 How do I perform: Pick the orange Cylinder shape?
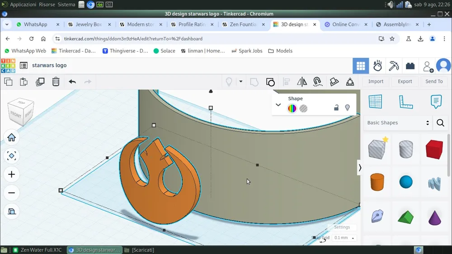point(377,182)
